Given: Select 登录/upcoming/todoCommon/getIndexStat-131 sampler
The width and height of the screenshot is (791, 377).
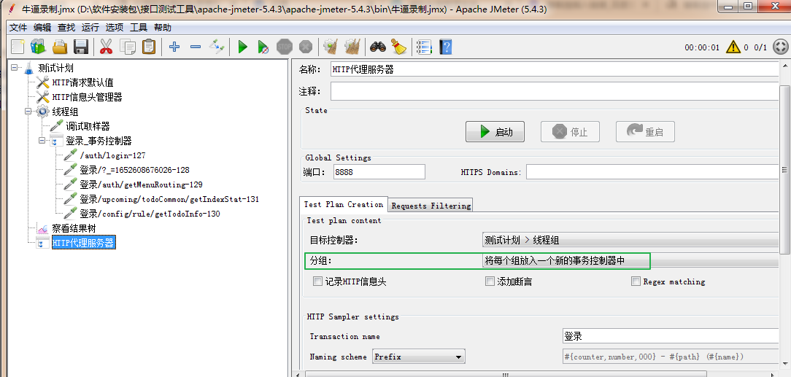Looking at the screenshot, I should coord(169,200).
